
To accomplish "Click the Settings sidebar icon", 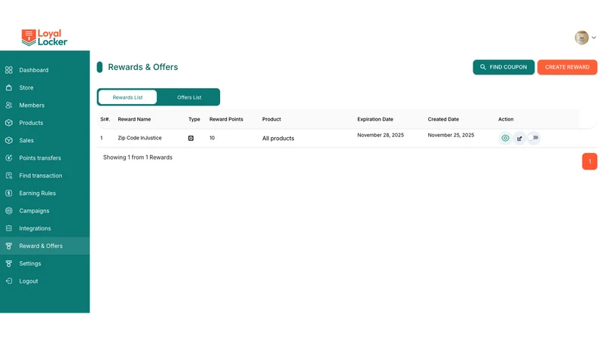I will [9, 264].
